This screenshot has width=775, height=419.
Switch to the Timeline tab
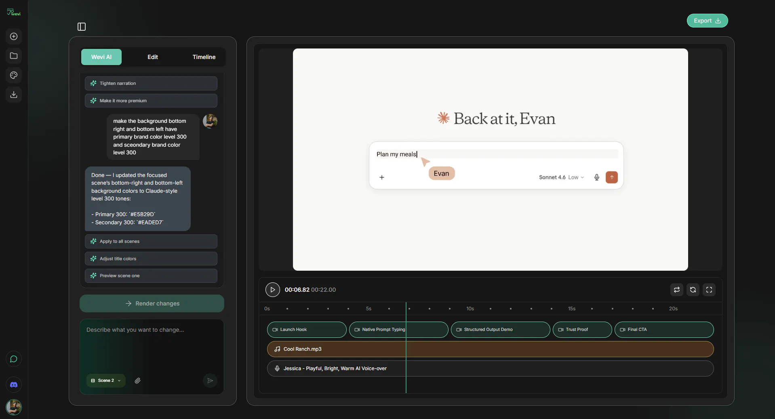(x=204, y=57)
